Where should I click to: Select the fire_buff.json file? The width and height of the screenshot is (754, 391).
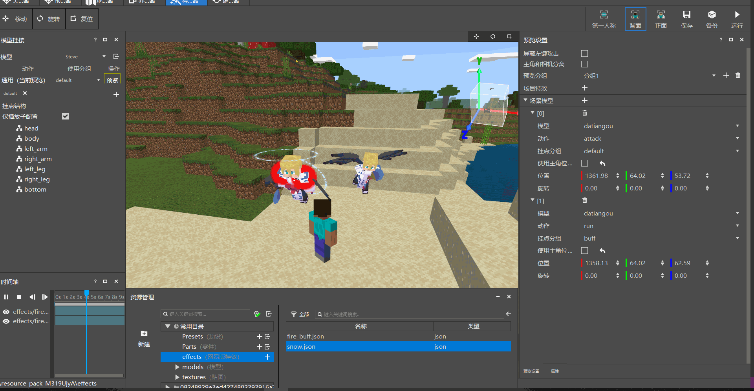pyautogui.click(x=398, y=337)
